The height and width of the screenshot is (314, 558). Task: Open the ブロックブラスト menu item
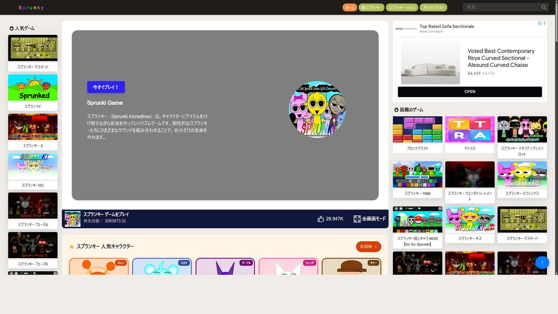click(433, 7)
